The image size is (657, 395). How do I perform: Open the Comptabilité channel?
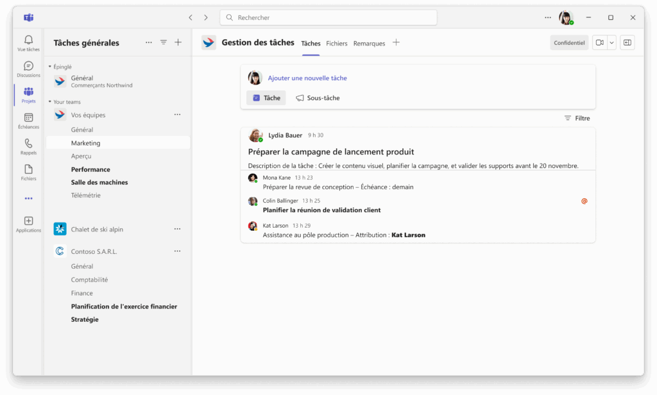click(89, 280)
